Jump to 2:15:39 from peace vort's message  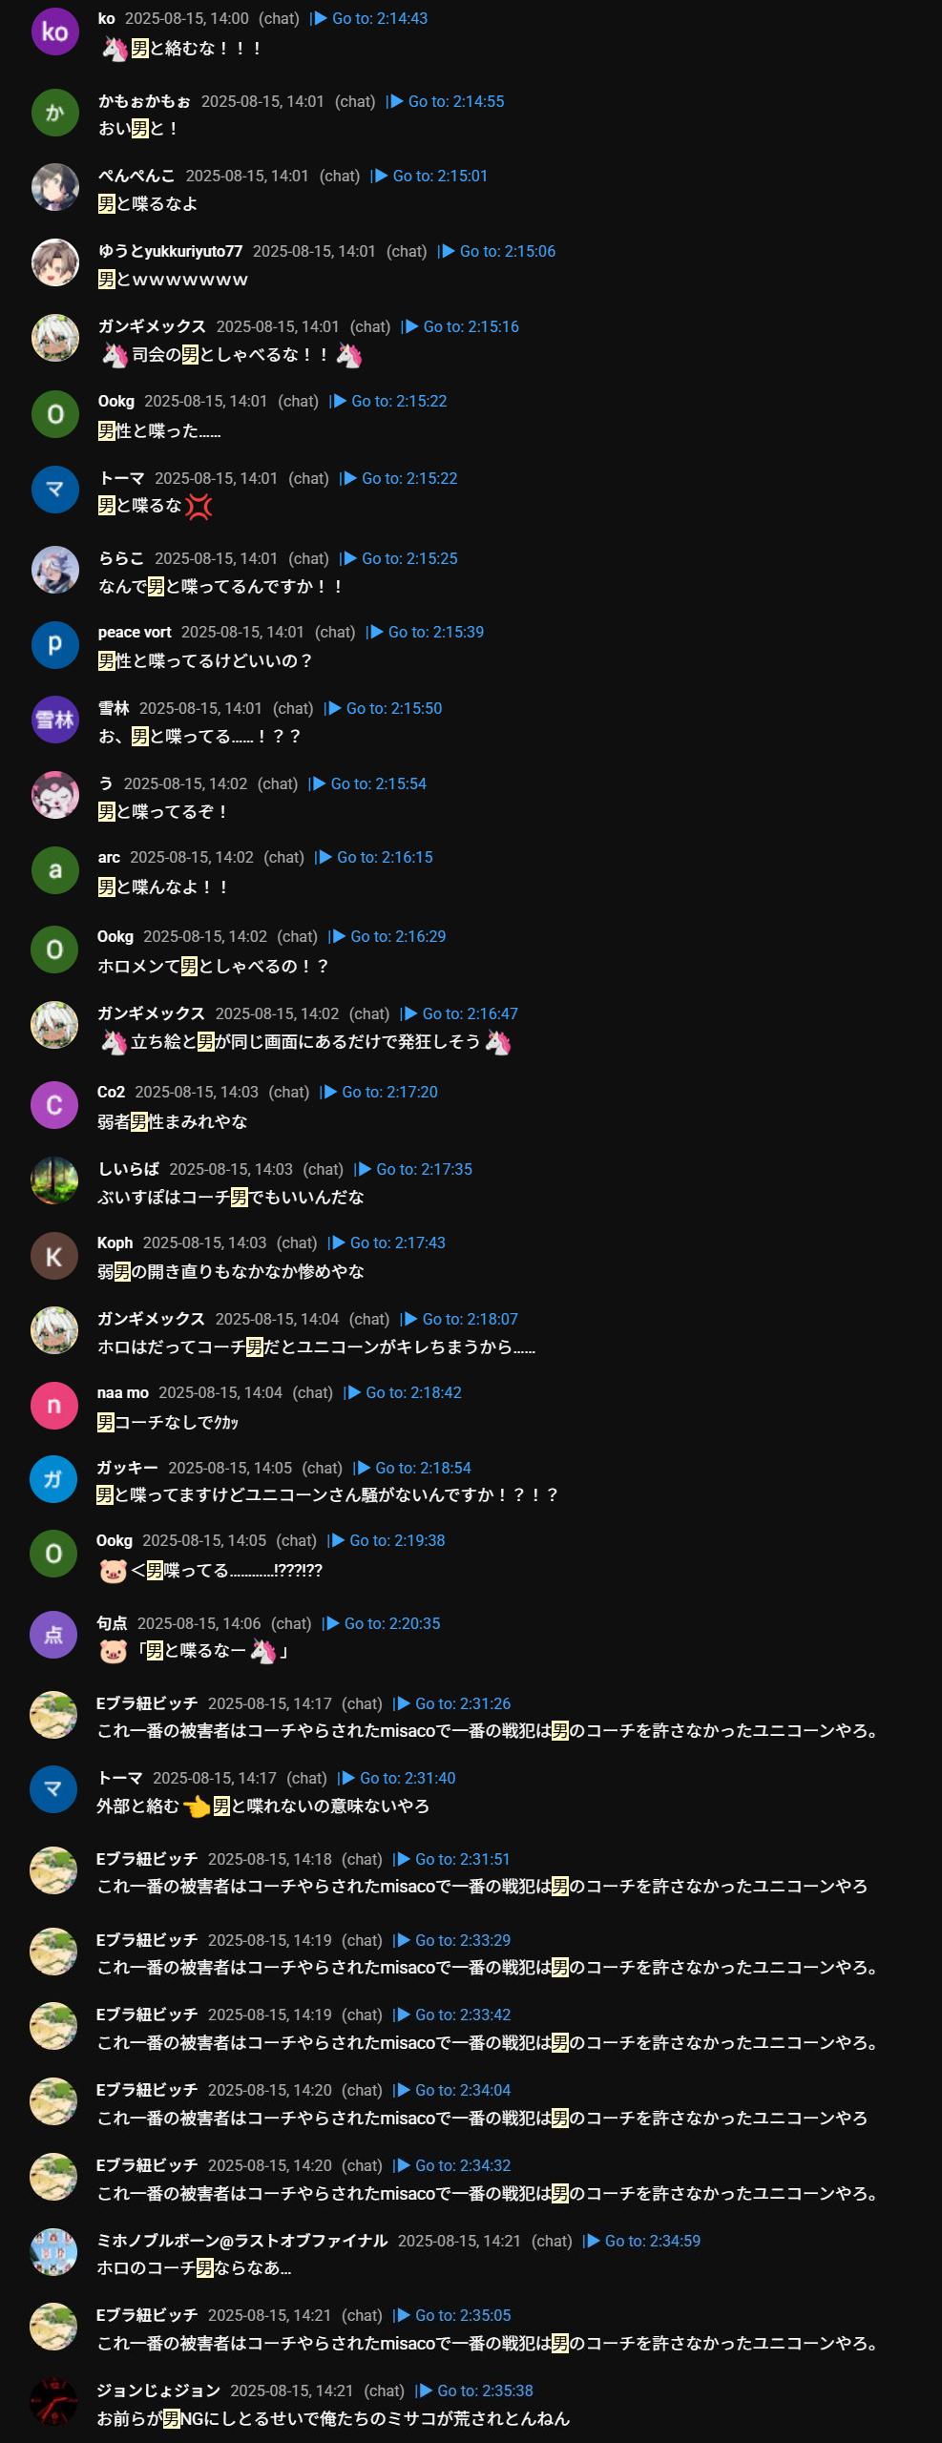pyautogui.click(x=427, y=632)
